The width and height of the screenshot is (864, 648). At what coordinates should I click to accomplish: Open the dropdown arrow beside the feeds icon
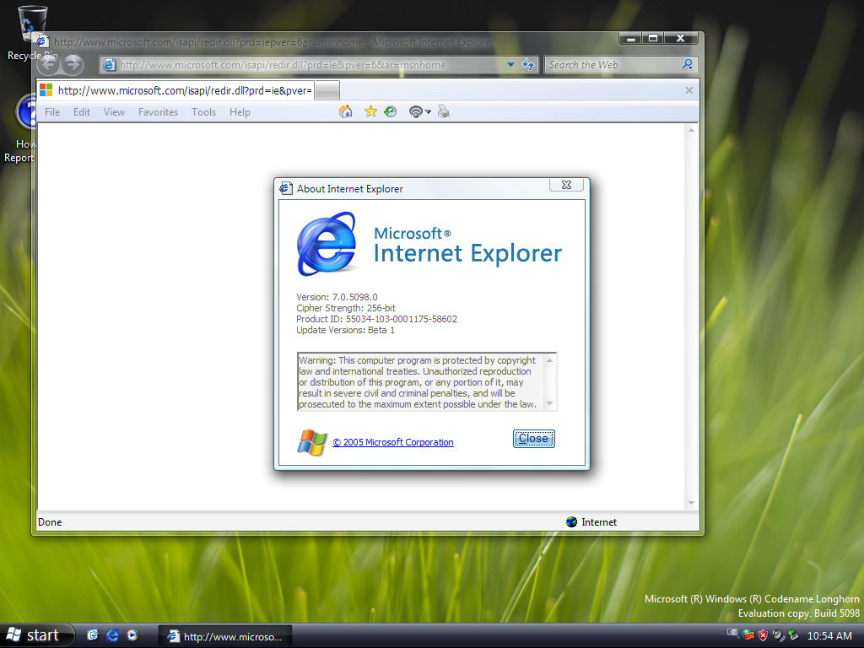pos(428,112)
